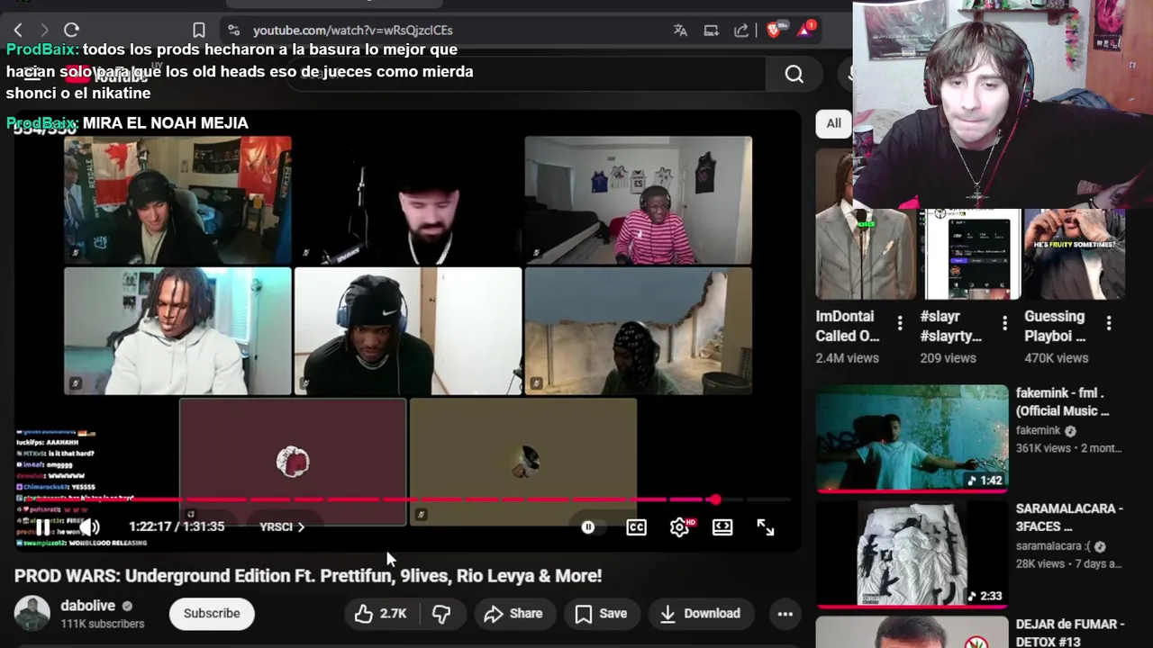Click the video title "PROD WARS: Underground Edition"
Screen dimensions: 1153x648
[x=308, y=575]
